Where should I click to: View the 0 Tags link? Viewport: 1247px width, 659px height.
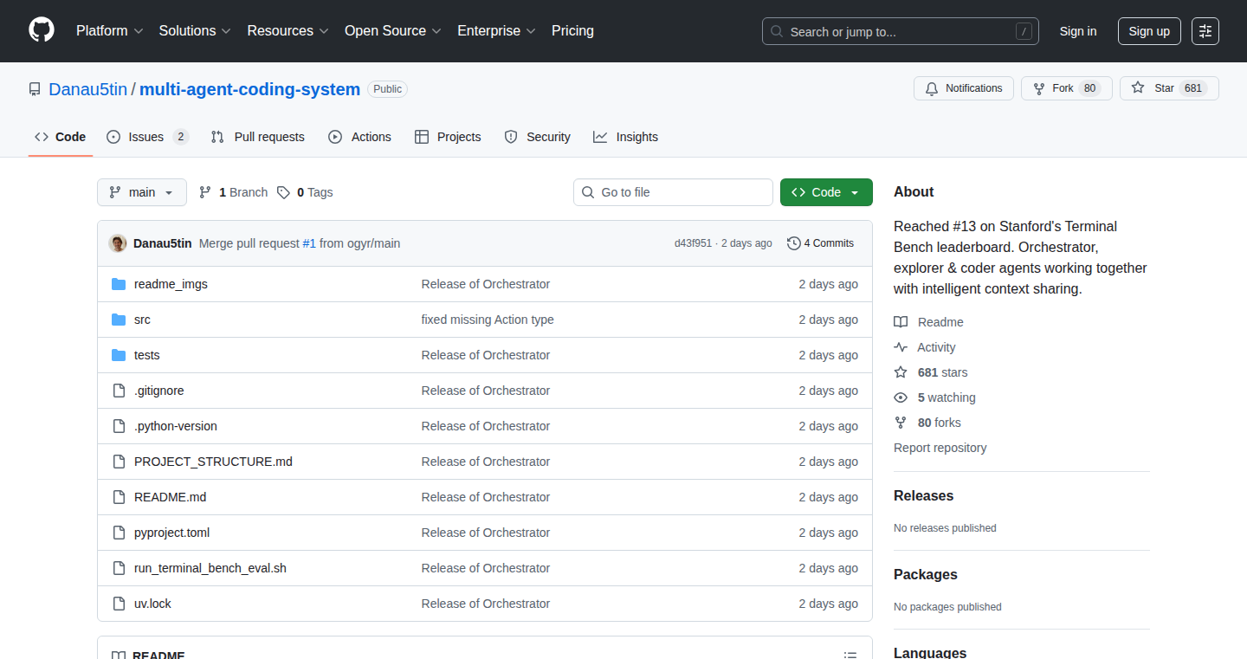[305, 192]
